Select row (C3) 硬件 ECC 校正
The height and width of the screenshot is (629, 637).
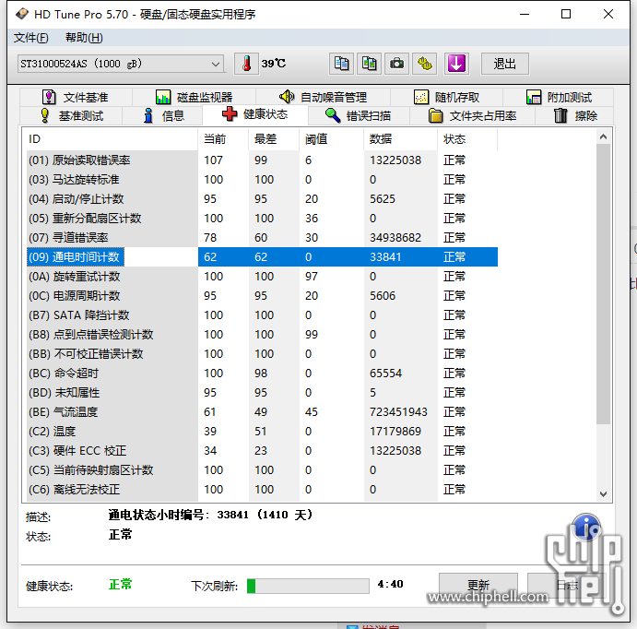point(263,451)
